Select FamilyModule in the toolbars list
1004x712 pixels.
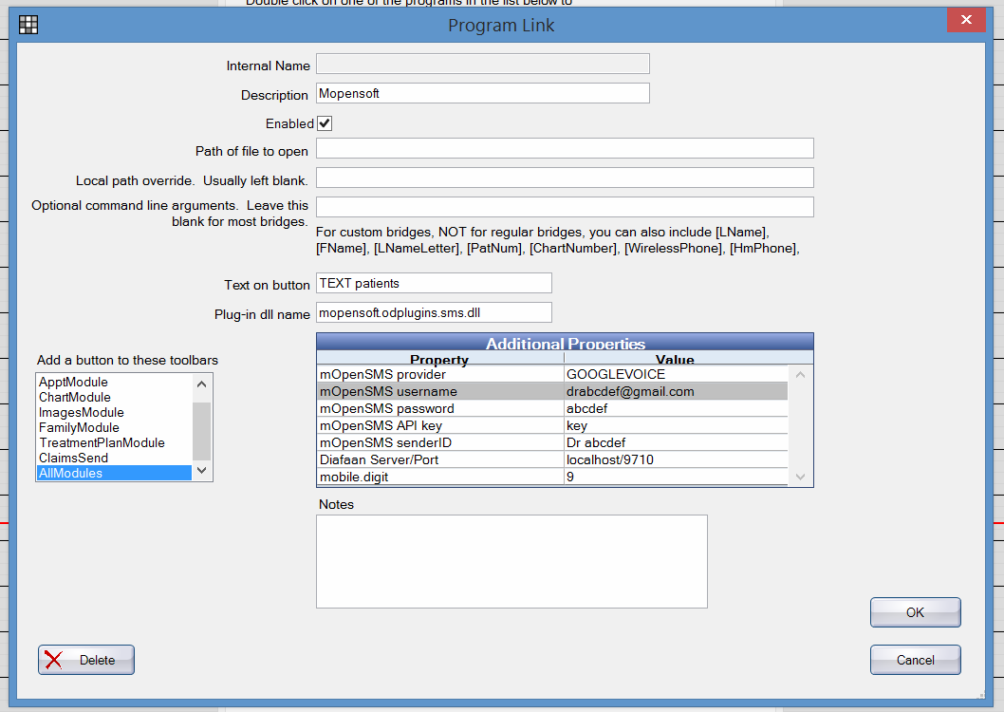tap(114, 428)
